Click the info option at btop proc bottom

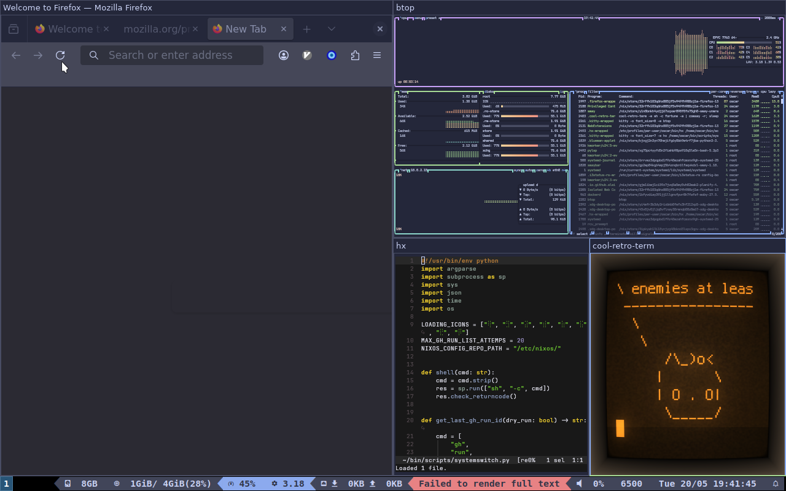(x=597, y=234)
